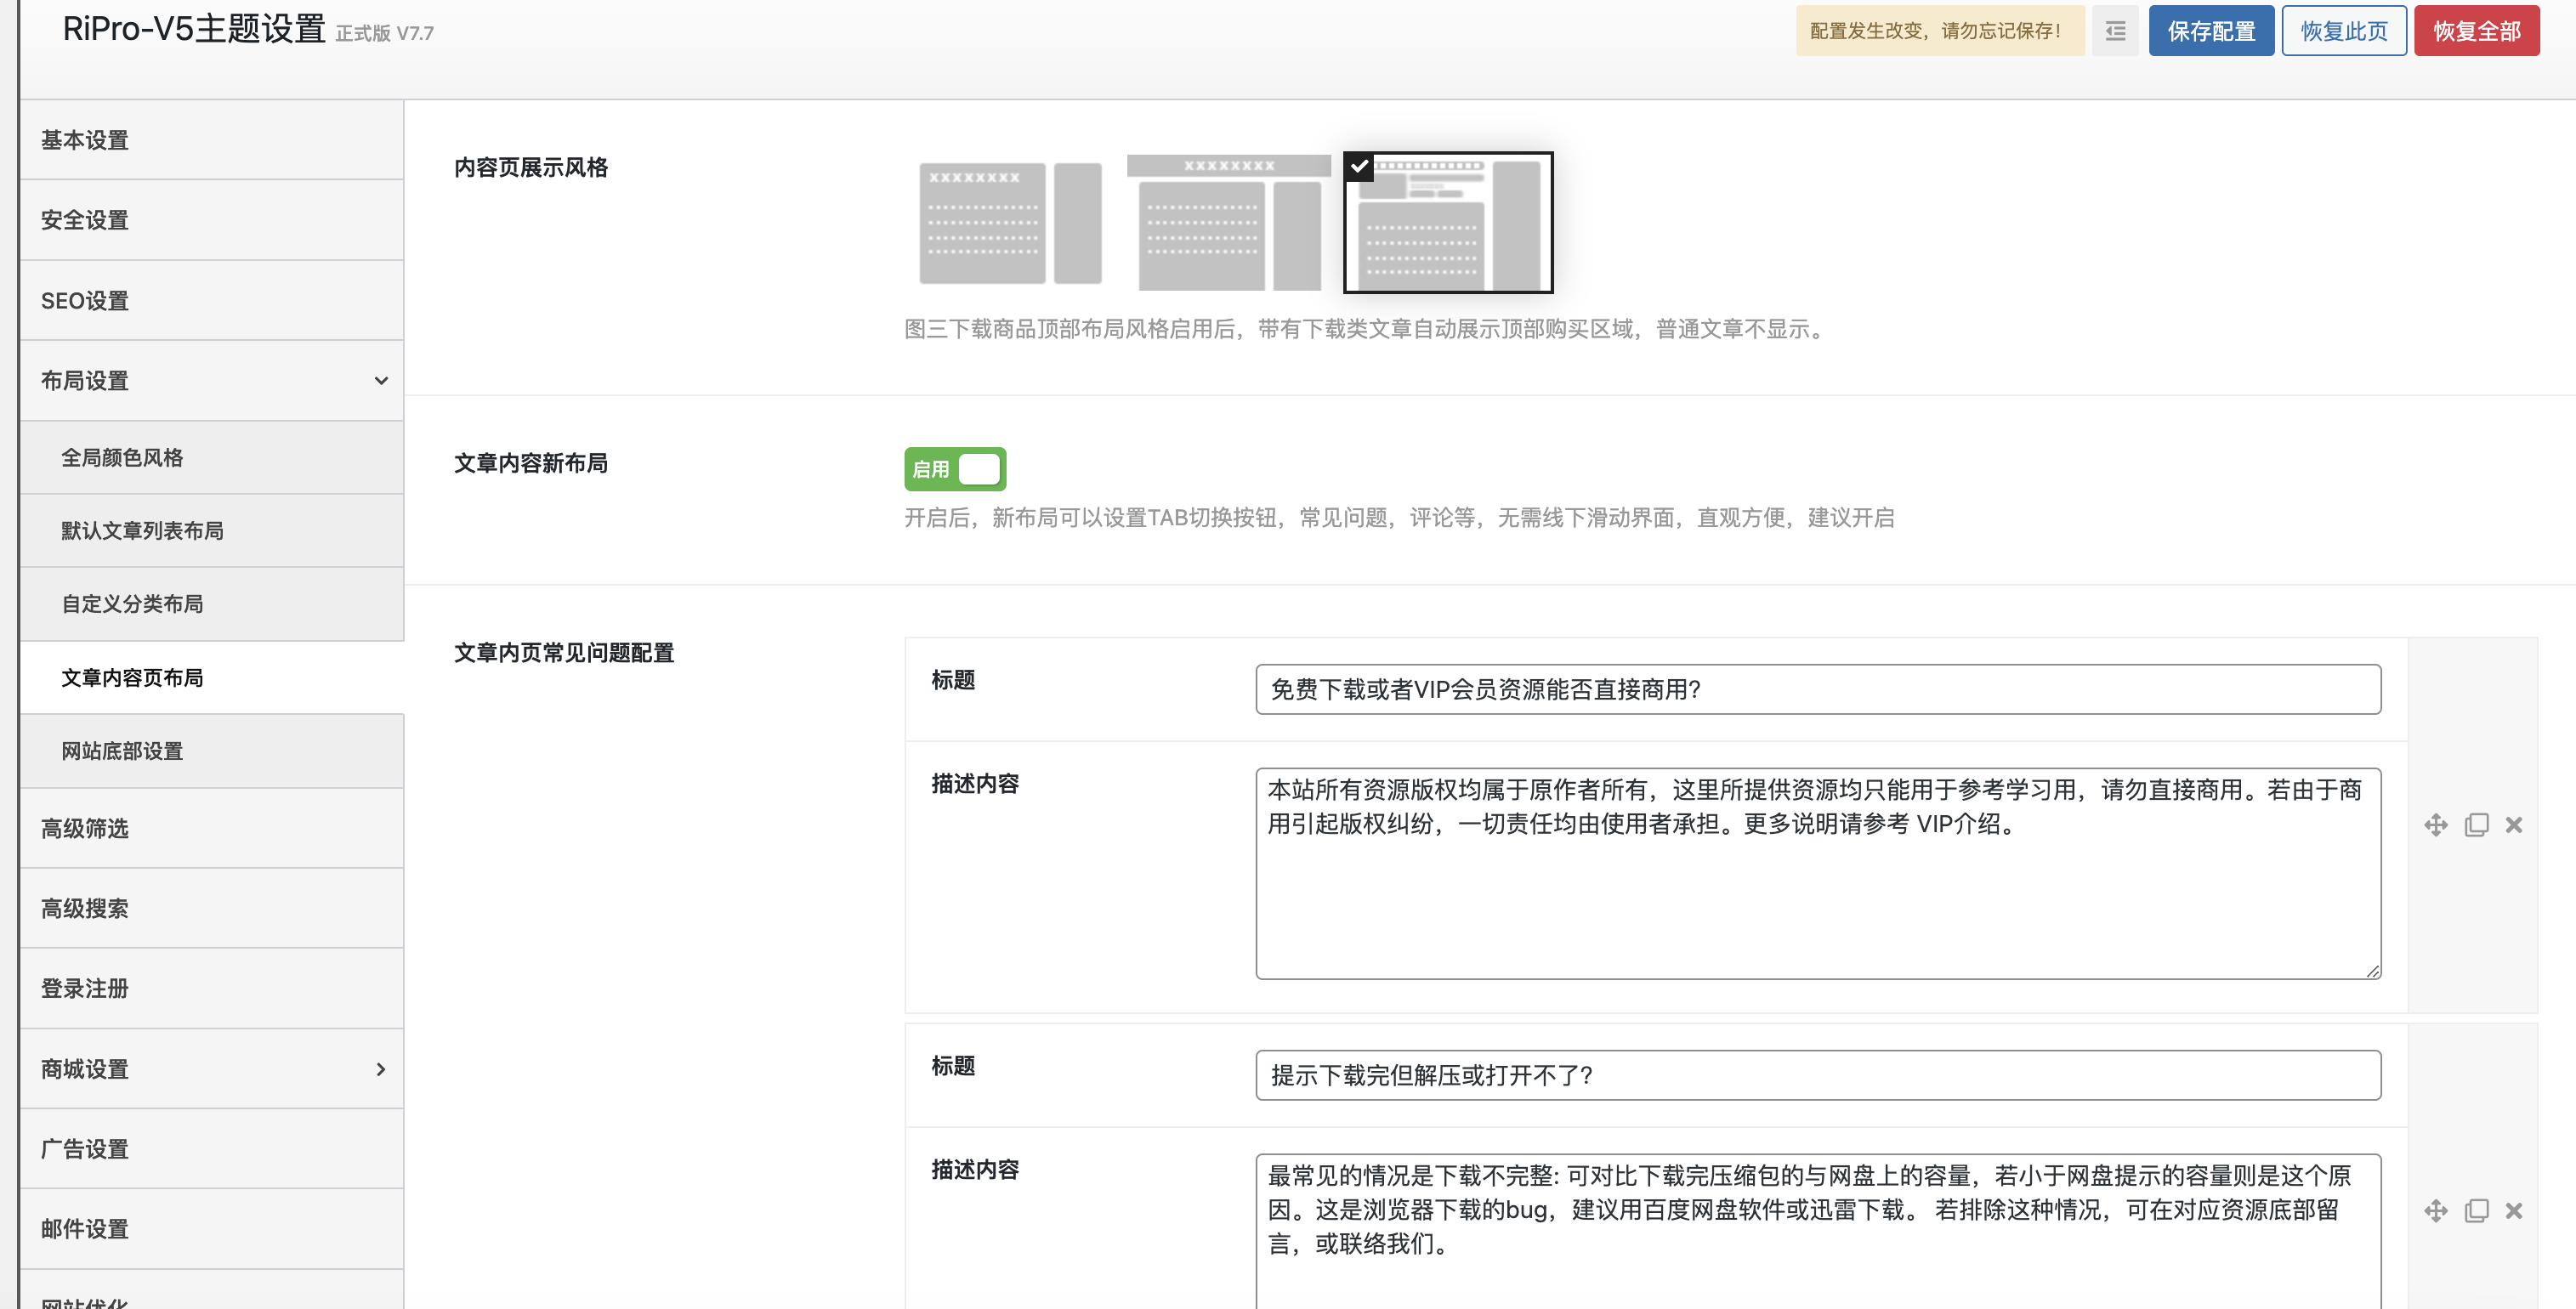
Task: Click the 保存配置 button
Action: [2211, 31]
